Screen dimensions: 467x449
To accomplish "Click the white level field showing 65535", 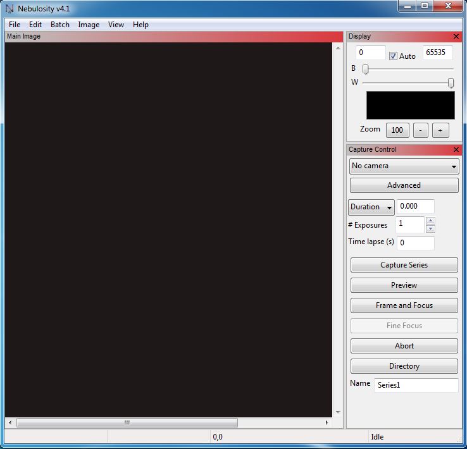I will click(x=437, y=52).
